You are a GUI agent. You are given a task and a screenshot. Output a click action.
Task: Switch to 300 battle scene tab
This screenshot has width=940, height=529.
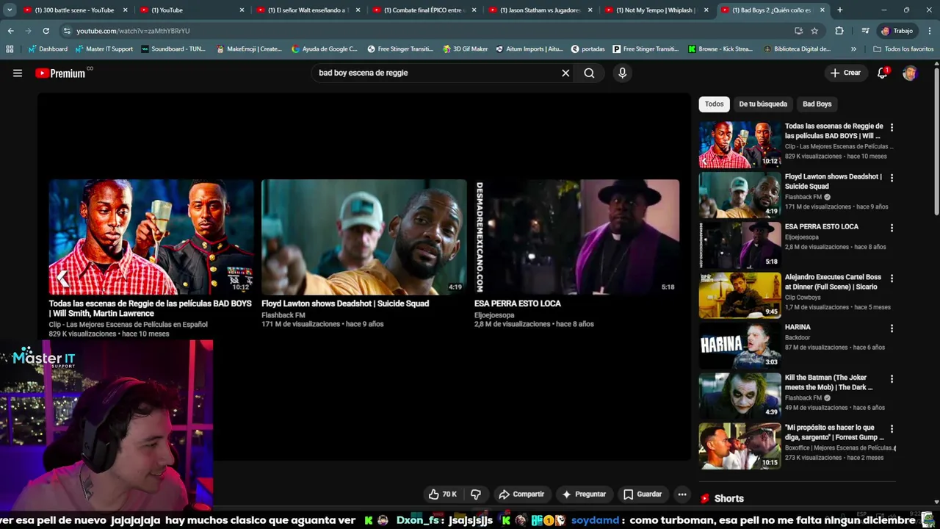point(73,10)
